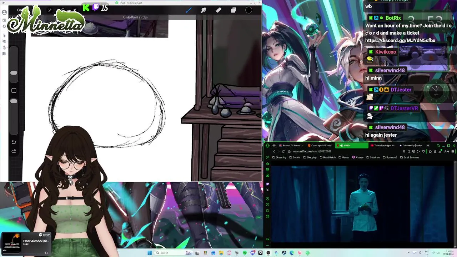Open the Games bookmarks folder
This screenshot has width=457, height=257.
tap(344, 157)
